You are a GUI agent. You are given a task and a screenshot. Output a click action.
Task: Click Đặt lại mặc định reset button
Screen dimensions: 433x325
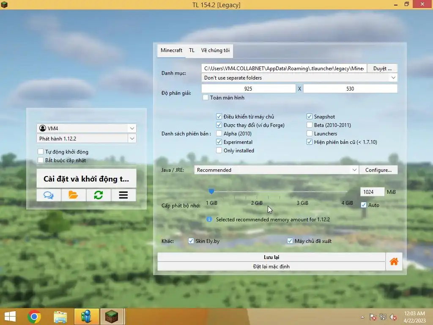(271, 267)
